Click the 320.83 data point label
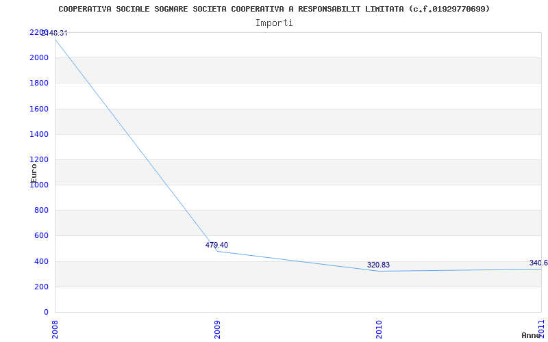 [379, 265]
